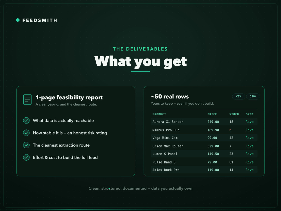Click 'What data is actually reachable' text
The image size is (281, 211).
point(63,121)
